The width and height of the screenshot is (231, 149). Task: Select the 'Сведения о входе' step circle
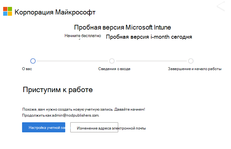coord(112,61)
